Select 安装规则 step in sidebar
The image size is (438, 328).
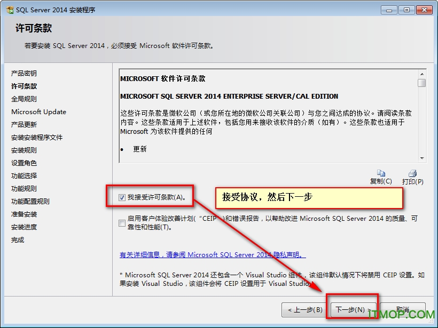click(x=24, y=150)
